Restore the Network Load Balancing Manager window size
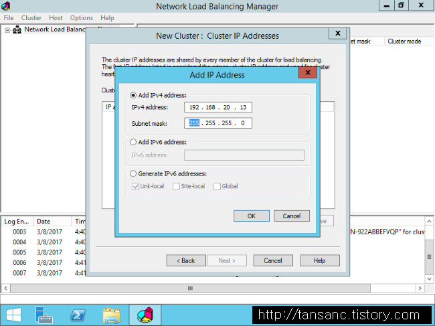This screenshot has width=435, height=326. coord(401,5)
